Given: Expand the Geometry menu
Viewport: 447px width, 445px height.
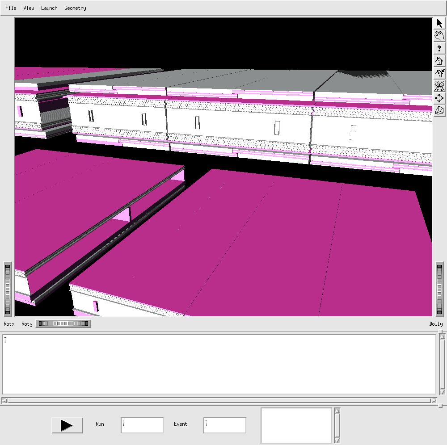Looking at the screenshot, I should coord(75,8).
